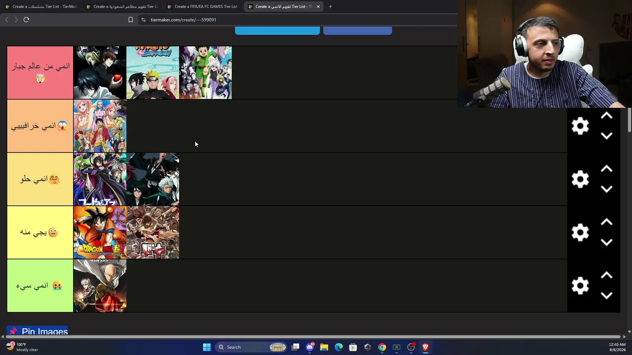View site information icon beside the URL
Screen dimensions: 632x355
[143, 20]
